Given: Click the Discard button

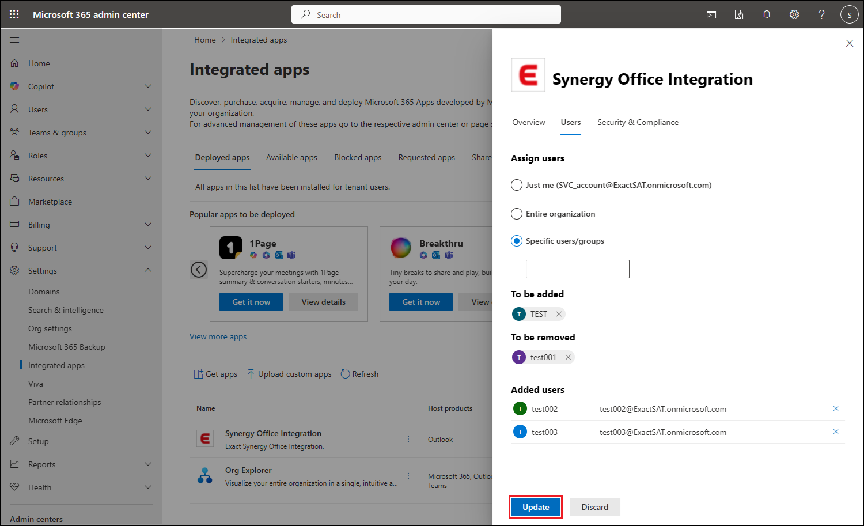Looking at the screenshot, I should [594, 507].
